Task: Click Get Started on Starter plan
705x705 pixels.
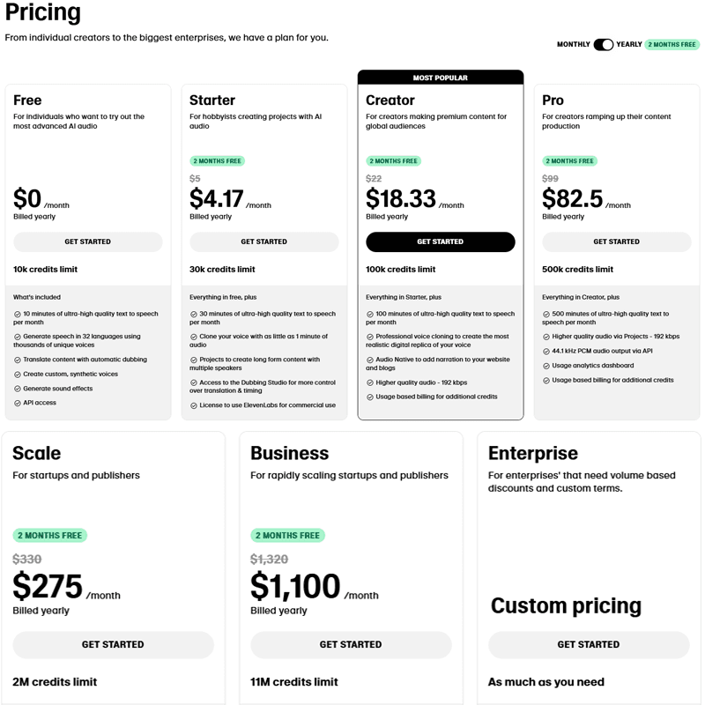Action: point(264,241)
